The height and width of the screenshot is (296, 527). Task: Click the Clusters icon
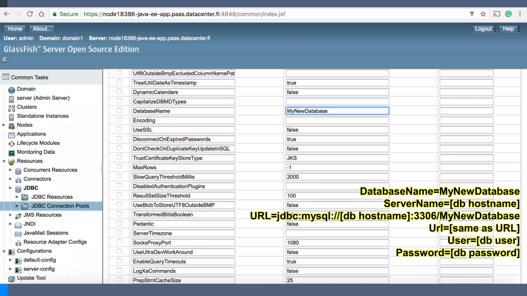(x=12, y=108)
